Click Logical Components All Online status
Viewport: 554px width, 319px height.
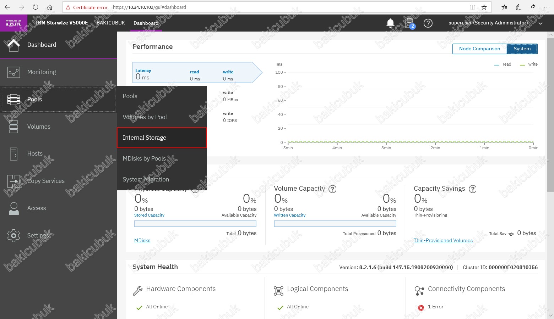[x=298, y=307]
